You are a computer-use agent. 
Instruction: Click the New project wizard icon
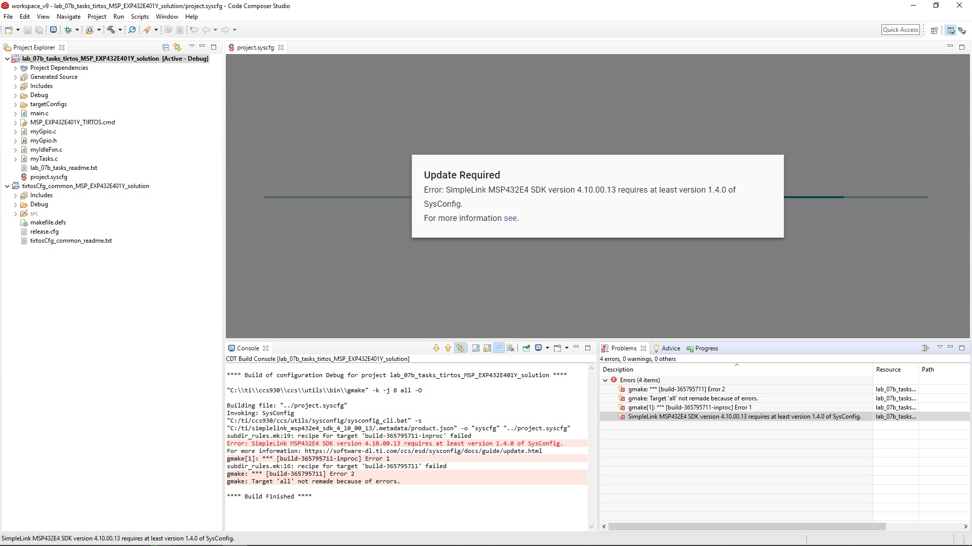coord(9,30)
